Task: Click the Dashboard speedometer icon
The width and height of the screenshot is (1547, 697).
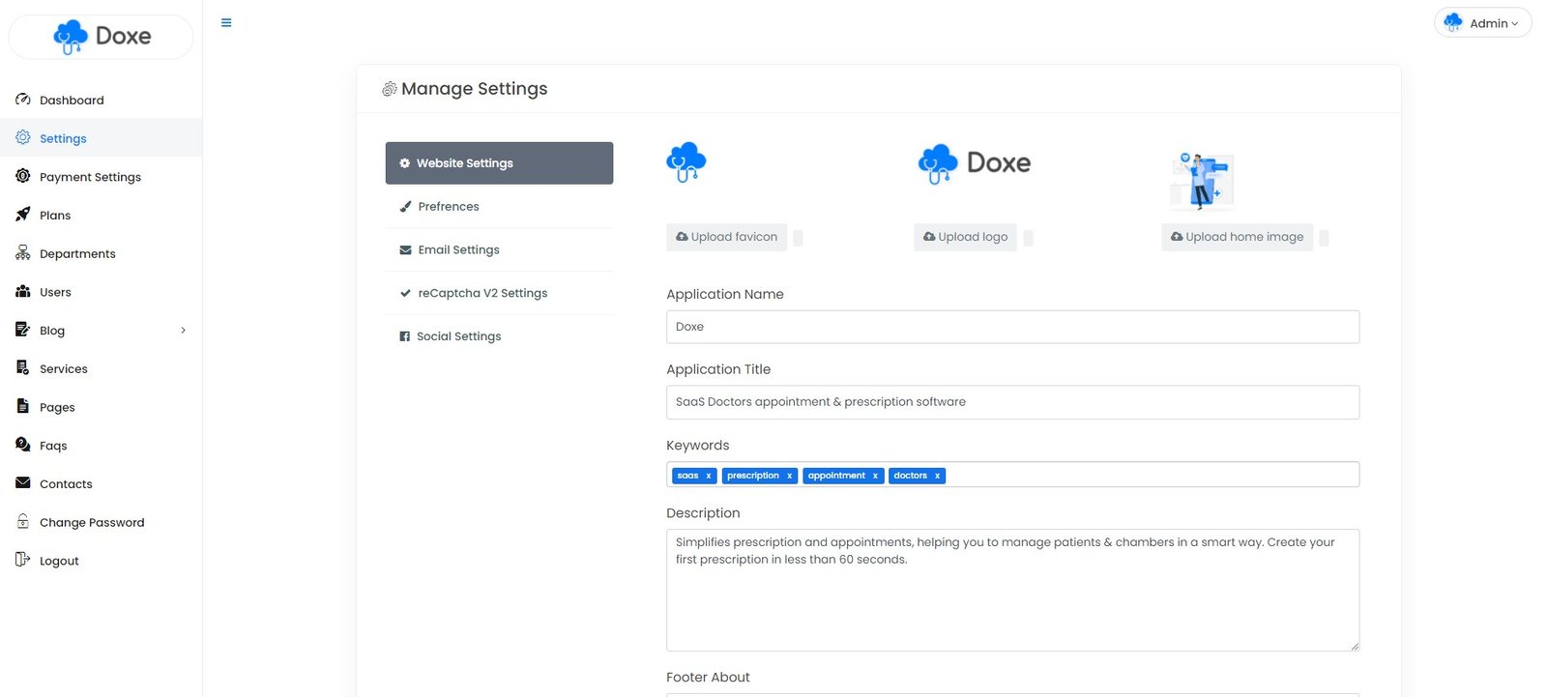Action: 23,100
